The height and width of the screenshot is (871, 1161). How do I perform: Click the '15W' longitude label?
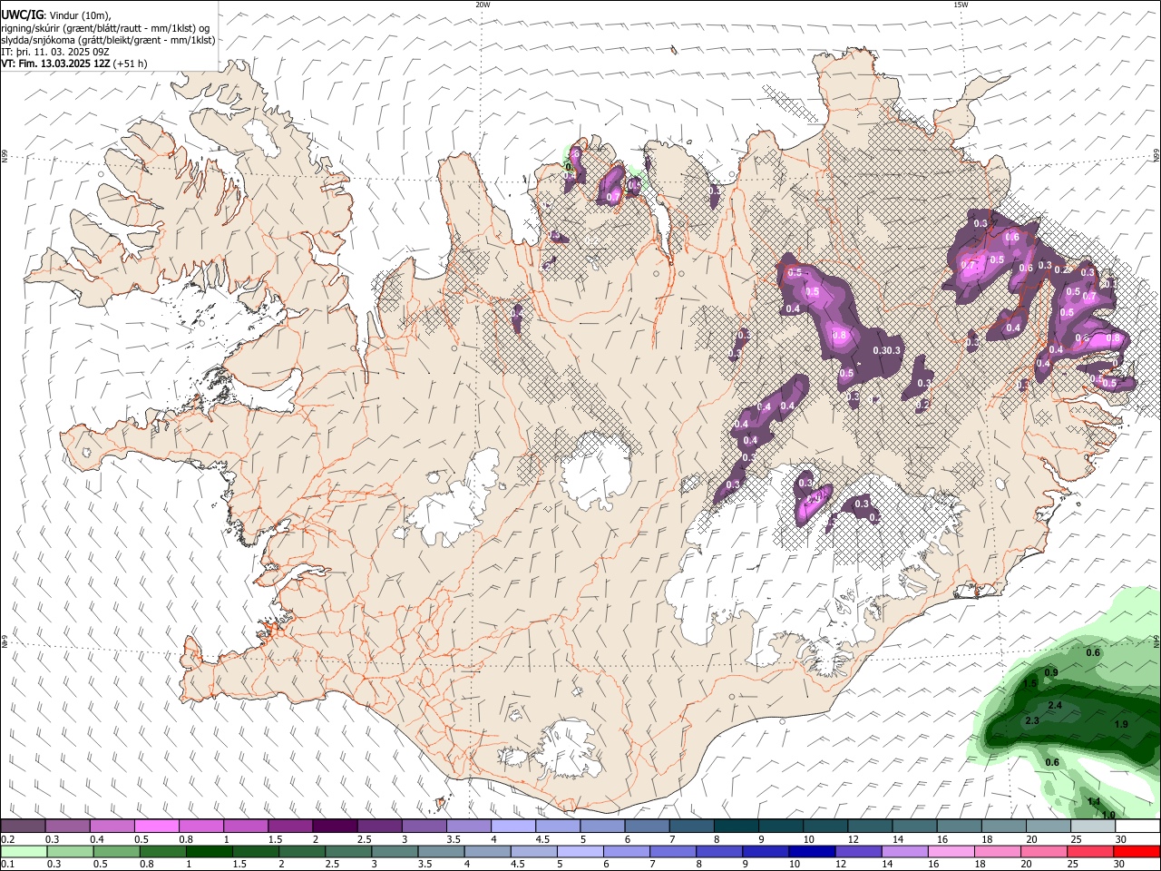961,5
